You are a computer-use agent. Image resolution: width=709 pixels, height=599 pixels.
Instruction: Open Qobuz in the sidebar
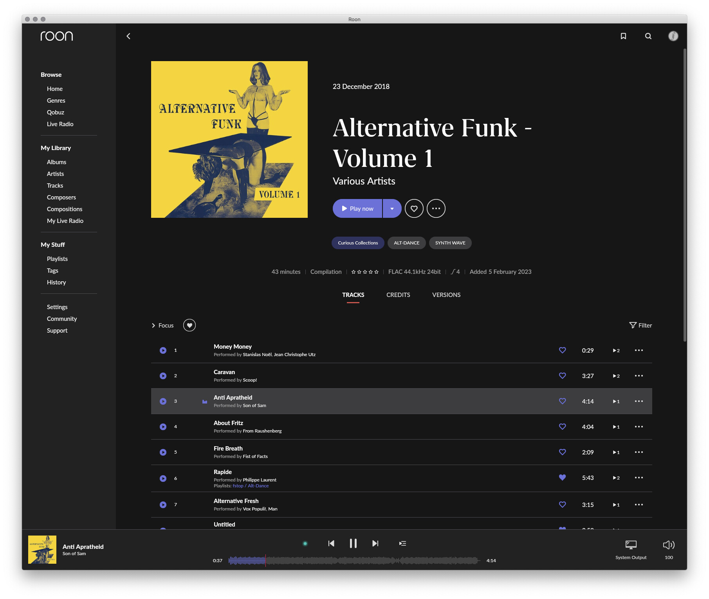(56, 112)
